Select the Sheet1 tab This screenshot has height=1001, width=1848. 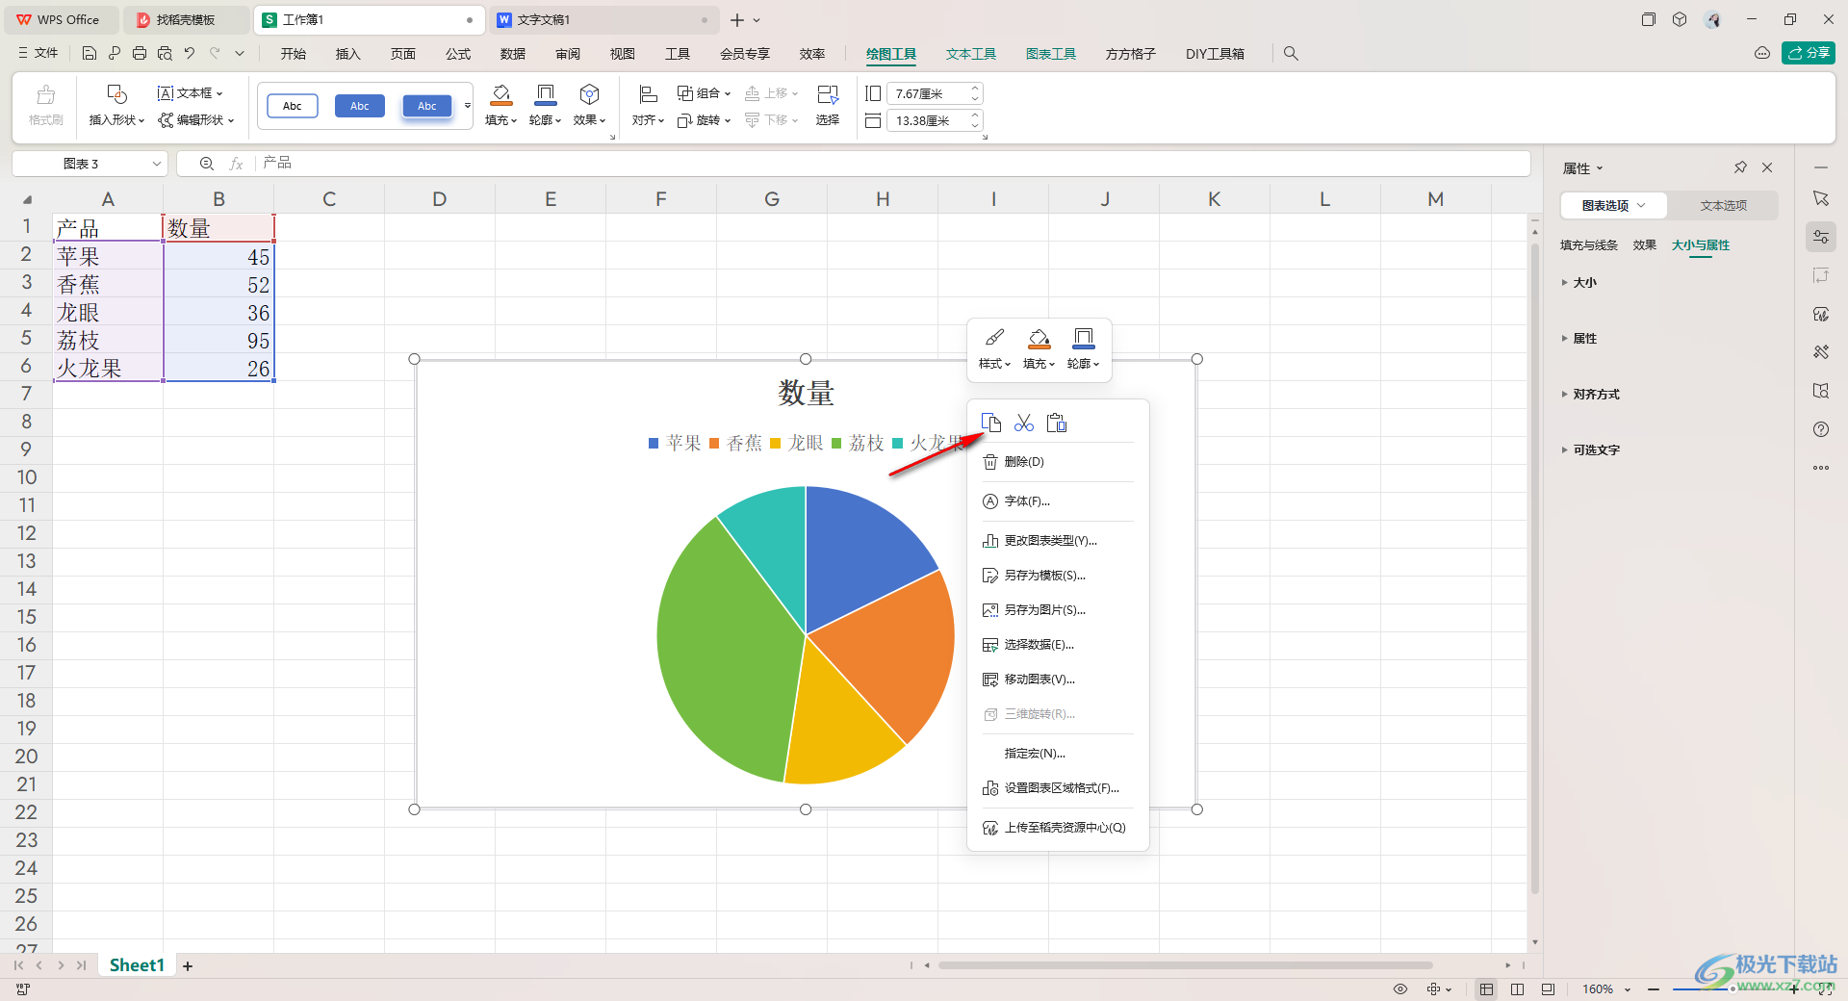[137, 965]
